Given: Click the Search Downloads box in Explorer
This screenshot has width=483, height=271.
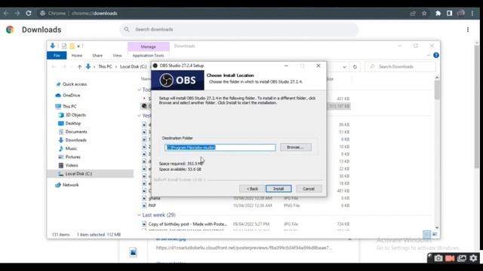Looking at the screenshot, I should click(400, 67).
